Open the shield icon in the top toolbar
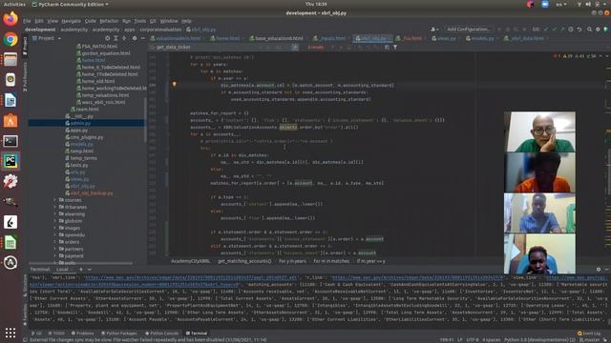The image size is (611, 343). coord(605,30)
